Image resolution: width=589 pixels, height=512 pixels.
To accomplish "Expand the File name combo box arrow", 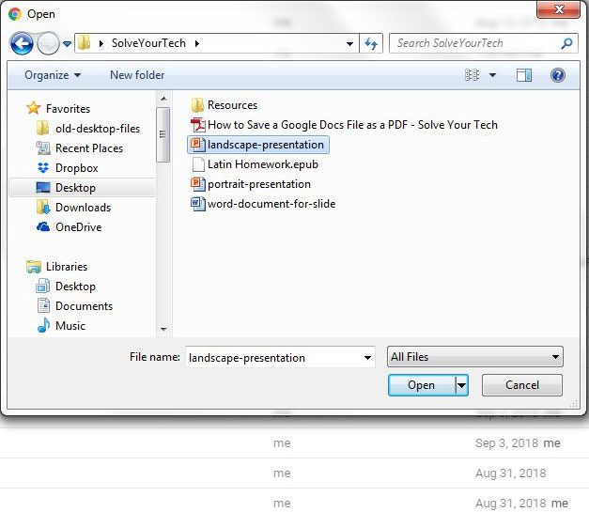I will [367, 358].
